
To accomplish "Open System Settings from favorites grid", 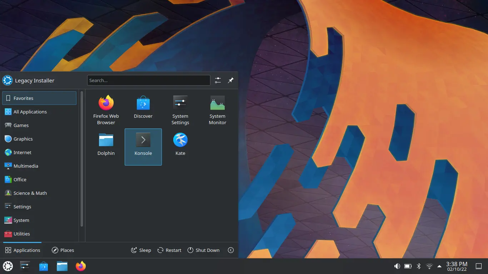I will [180, 110].
